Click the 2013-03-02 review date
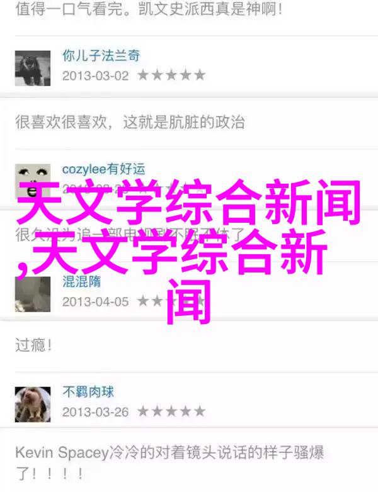This screenshot has height=492, width=378. pyautogui.click(x=96, y=75)
